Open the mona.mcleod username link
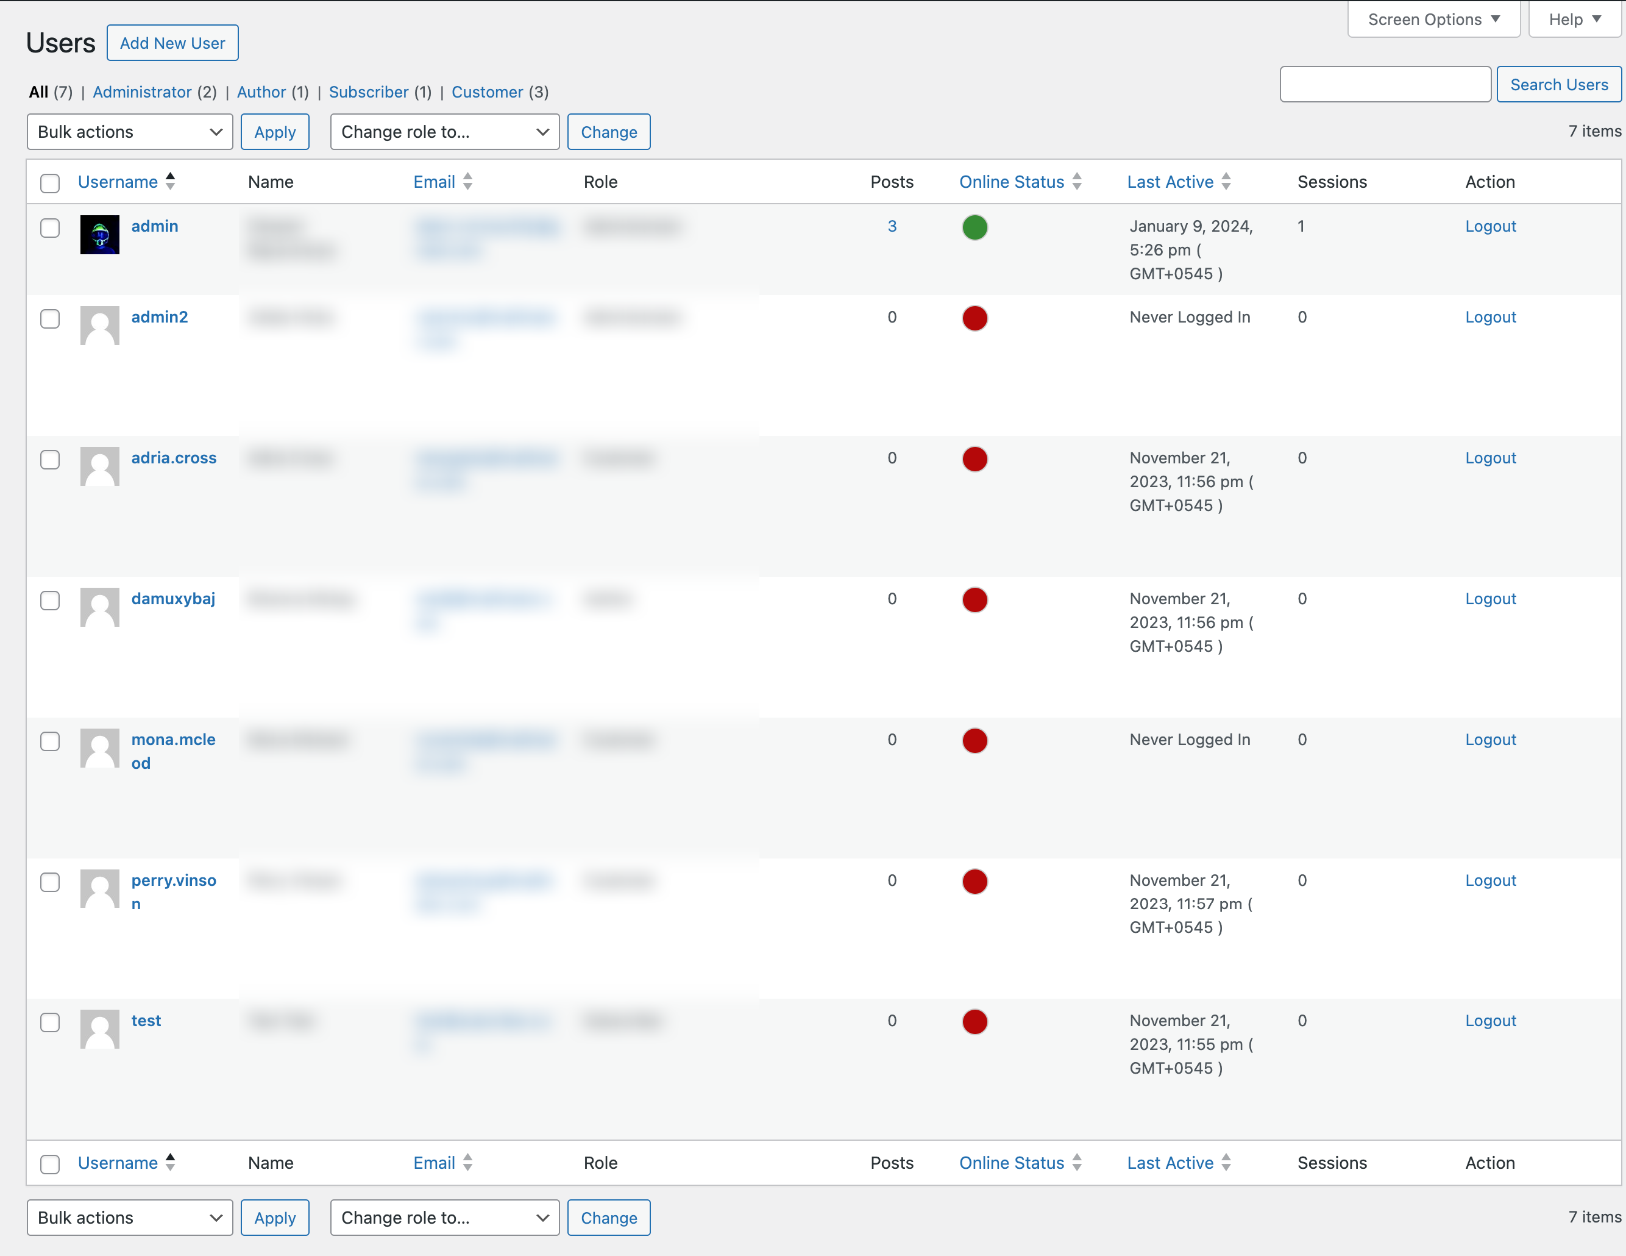 tap(174, 751)
